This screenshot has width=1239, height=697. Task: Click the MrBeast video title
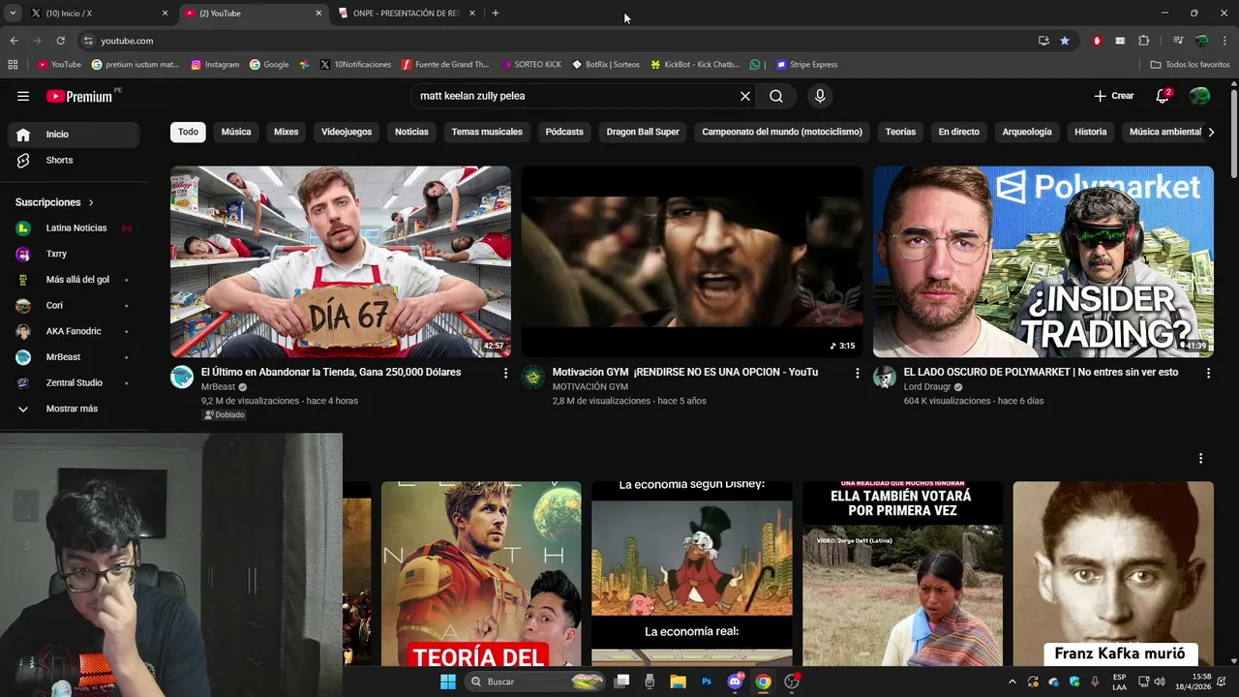pos(331,372)
